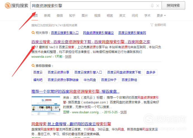Switch to the 图片 tab
This screenshot has width=193, height=138.
coord(85,16)
